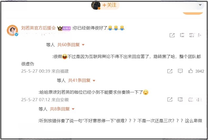Screen dimensions: 208x140
Task: Open the poster's avatar at the top
Action: click(x=96, y=5)
